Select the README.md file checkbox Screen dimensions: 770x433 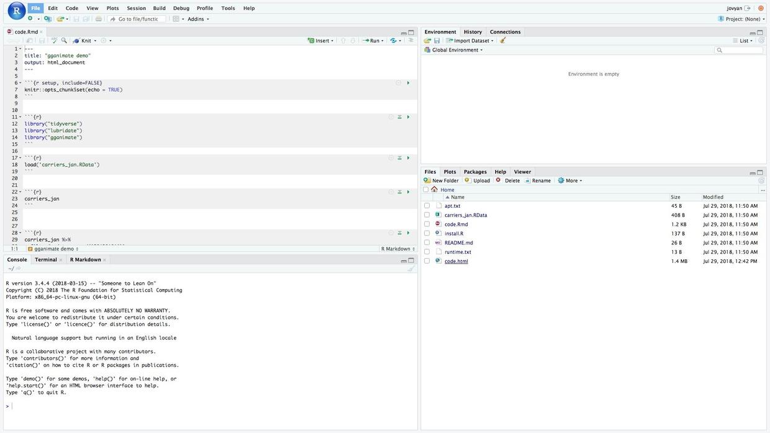tap(427, 243)
